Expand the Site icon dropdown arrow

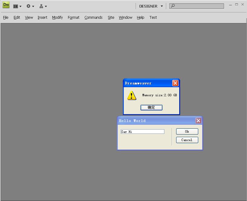point(46,6)
